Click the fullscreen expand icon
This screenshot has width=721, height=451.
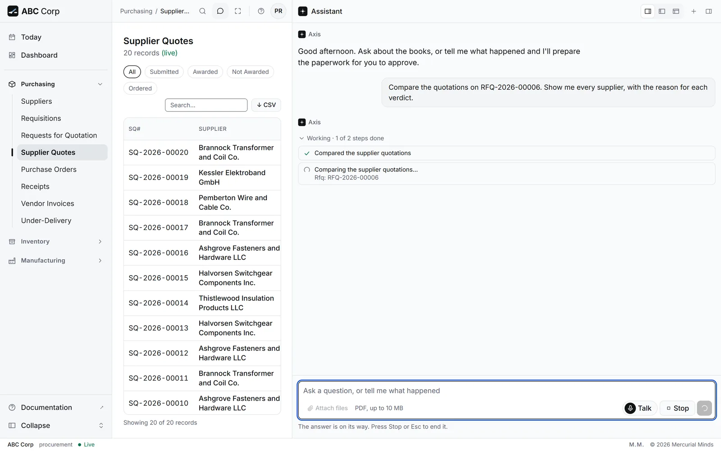coord(238,11)
